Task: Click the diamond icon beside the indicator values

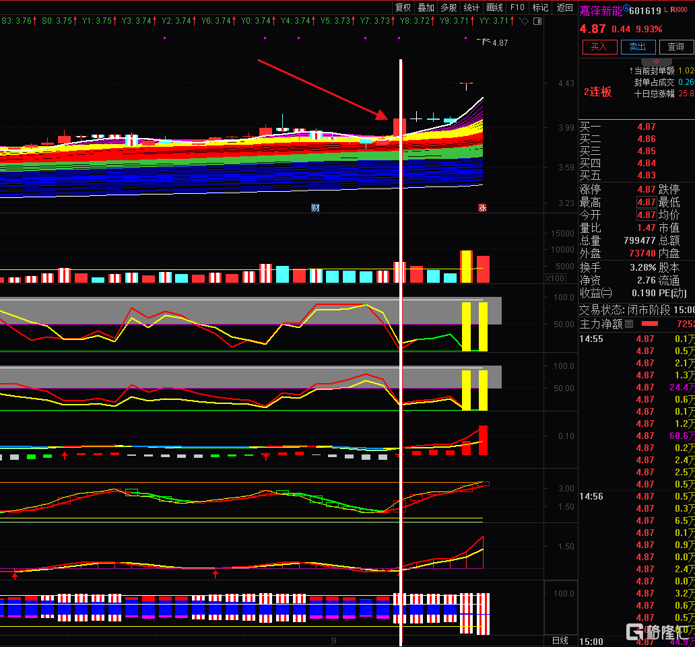Action: [x=525, y=21]
